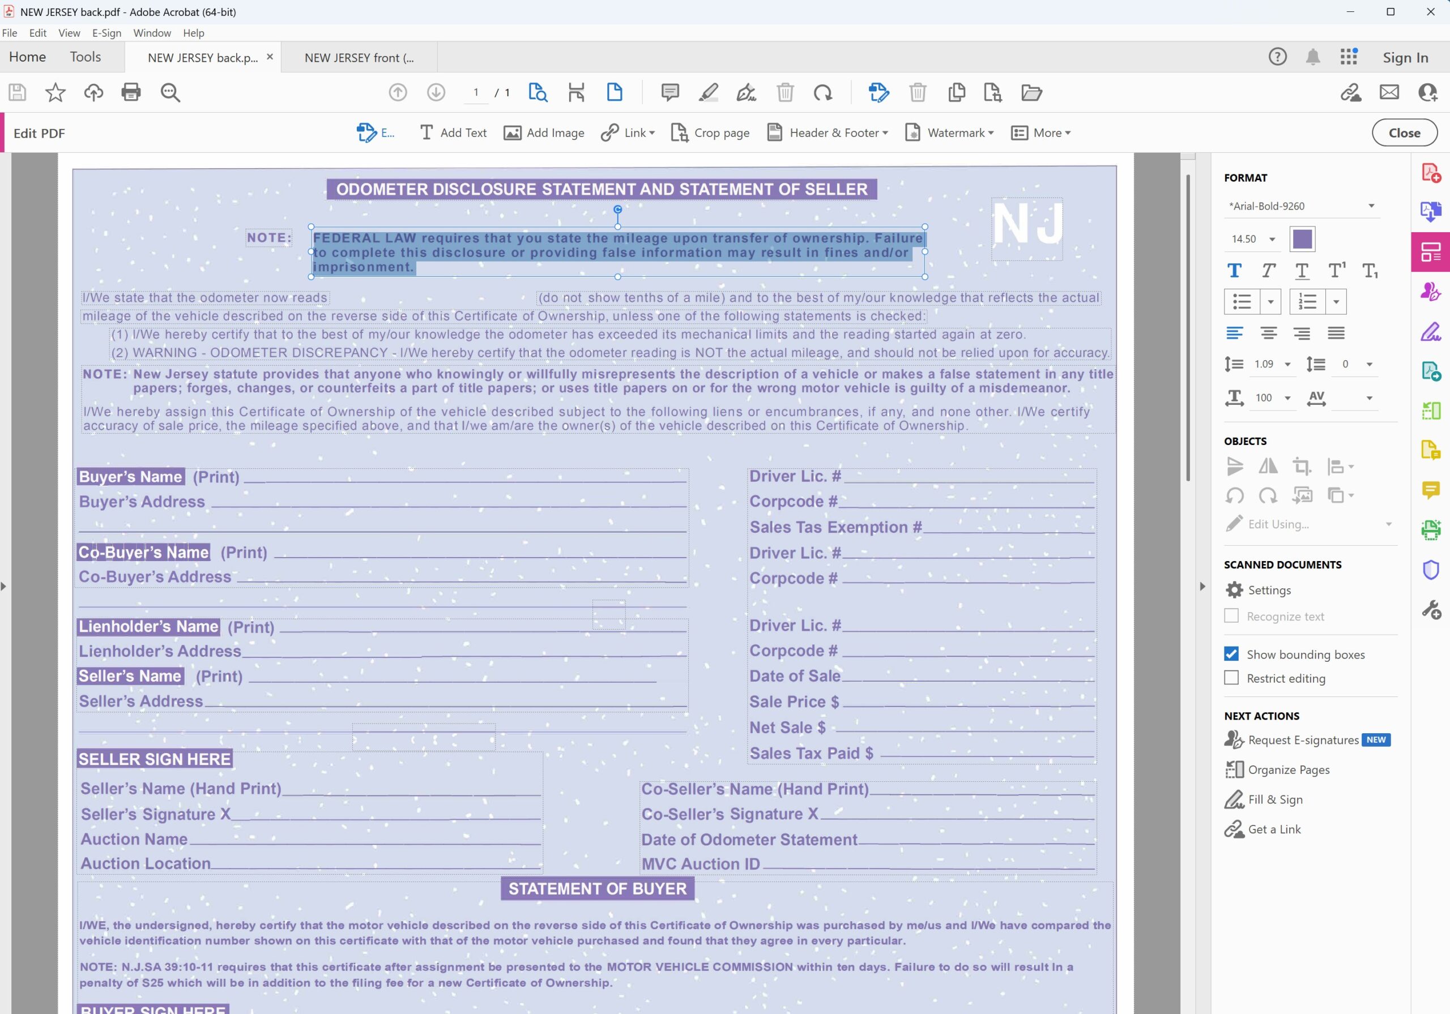1450x1014 pixels.
Task: Open the Edit menu
Action: click(38, 33)
